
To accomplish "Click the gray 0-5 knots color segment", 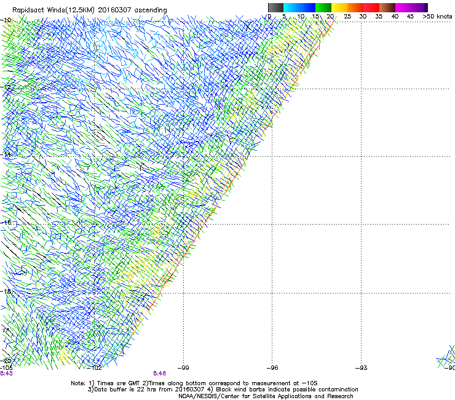I will pos(275,7).
